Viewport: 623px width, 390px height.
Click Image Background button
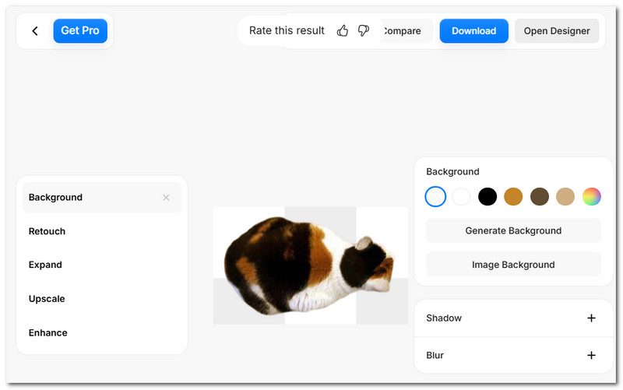coord(513,265)
